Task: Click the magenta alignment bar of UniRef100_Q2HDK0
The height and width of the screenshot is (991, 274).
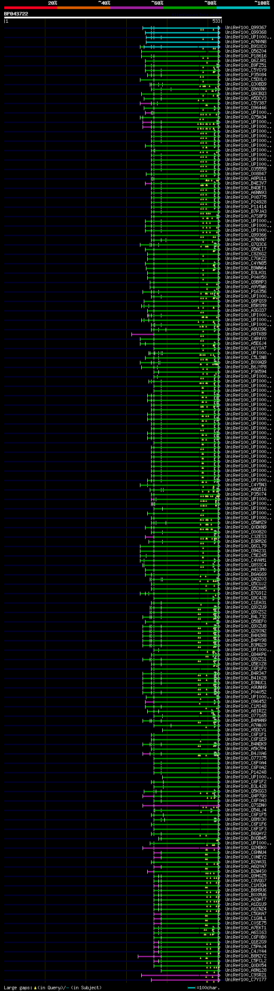Action: pos(182,847)
